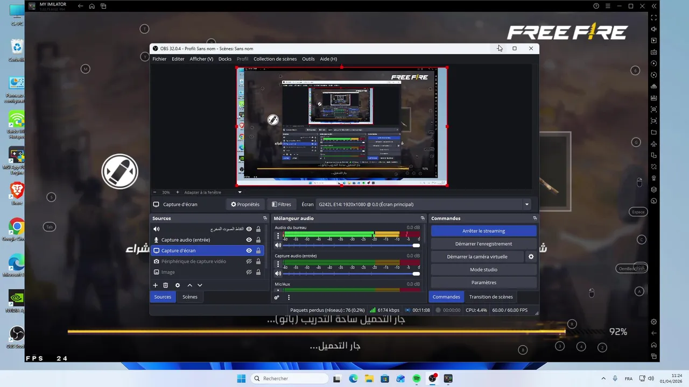Image resolution: width=689 pixels, height=387 pixels.
Task: Click Mode studio button
Action: click(x=483, y=269)
